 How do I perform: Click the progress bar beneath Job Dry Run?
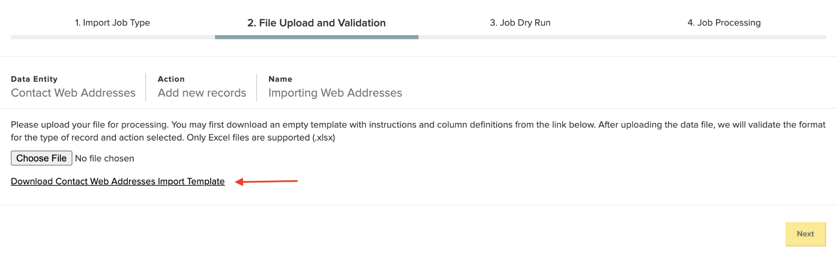click(x=520, y=37)
